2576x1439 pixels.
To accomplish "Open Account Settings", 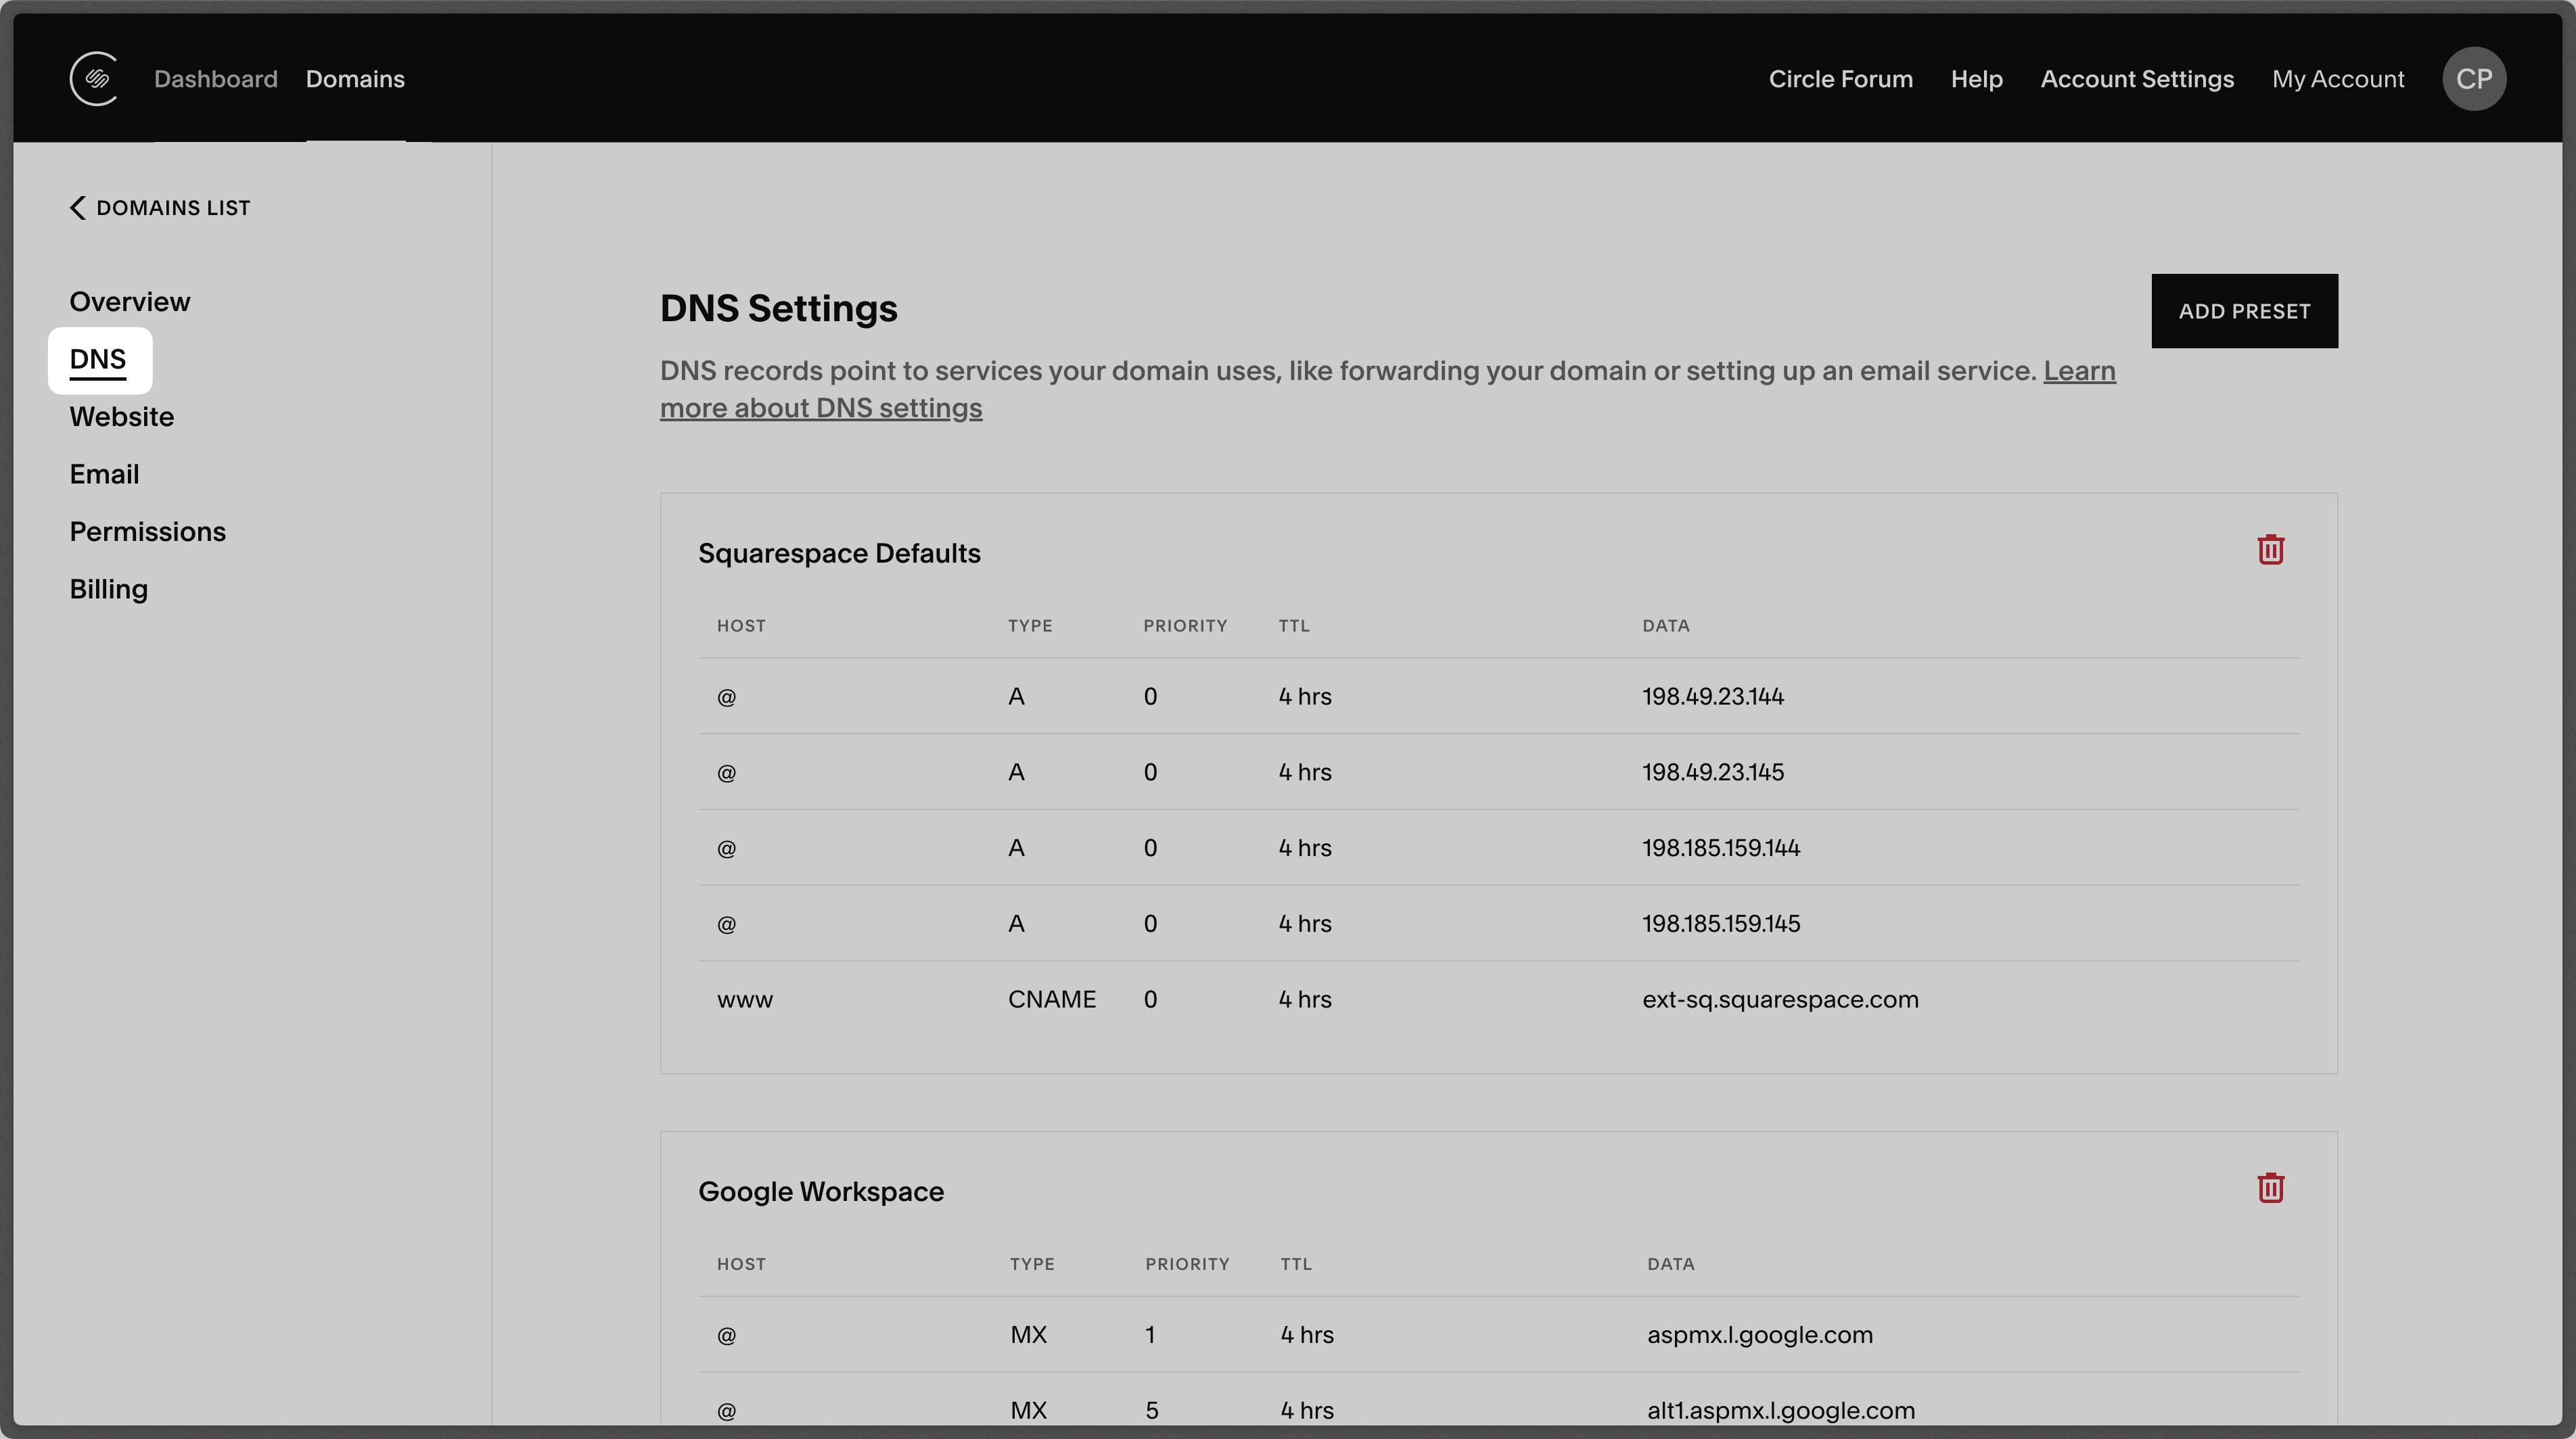I will click(2137, 79).
